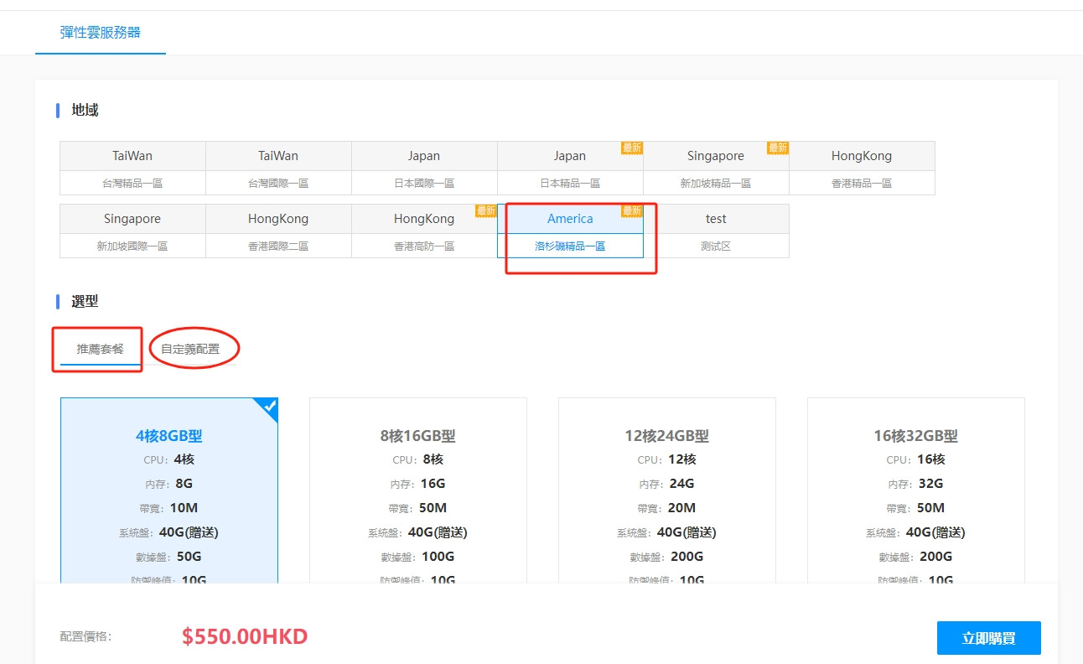Select the America 洛杉磯精品一區 region
1083x664 pixels.
[570, 231]
